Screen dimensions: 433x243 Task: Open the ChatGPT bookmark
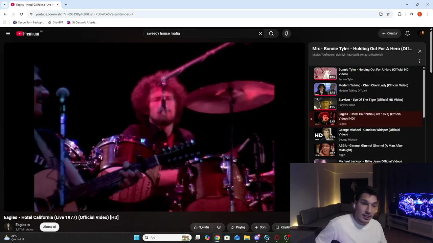click(x=55, y=23)
